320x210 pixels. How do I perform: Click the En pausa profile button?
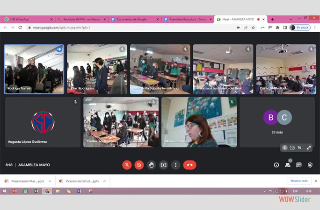click(x=300, y=28)
